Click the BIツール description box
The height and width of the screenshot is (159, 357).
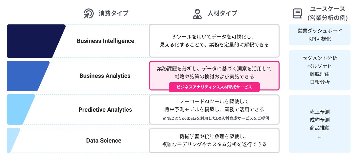click(214, 41)
